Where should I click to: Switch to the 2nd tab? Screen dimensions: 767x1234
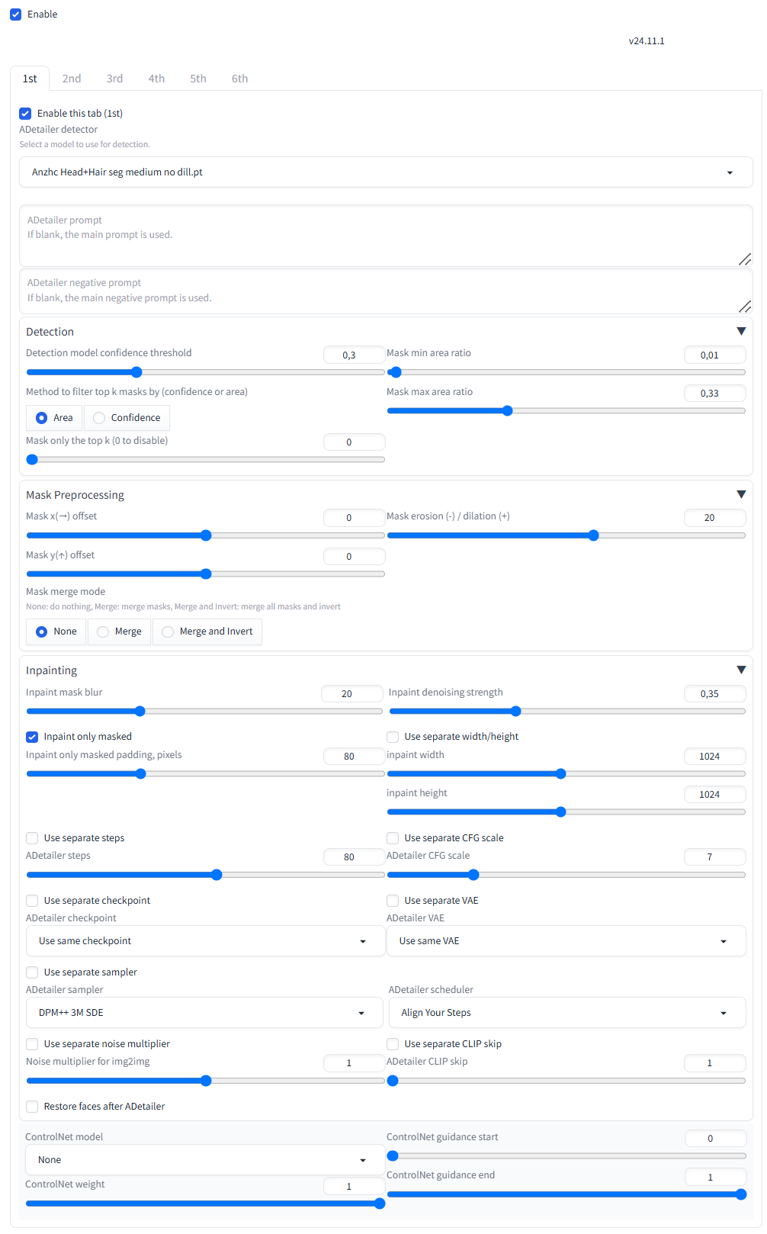[x=72, y=79]
